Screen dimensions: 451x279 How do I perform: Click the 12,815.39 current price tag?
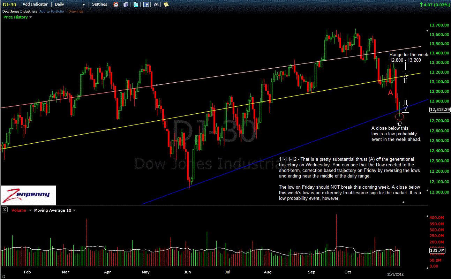point(440,110)
